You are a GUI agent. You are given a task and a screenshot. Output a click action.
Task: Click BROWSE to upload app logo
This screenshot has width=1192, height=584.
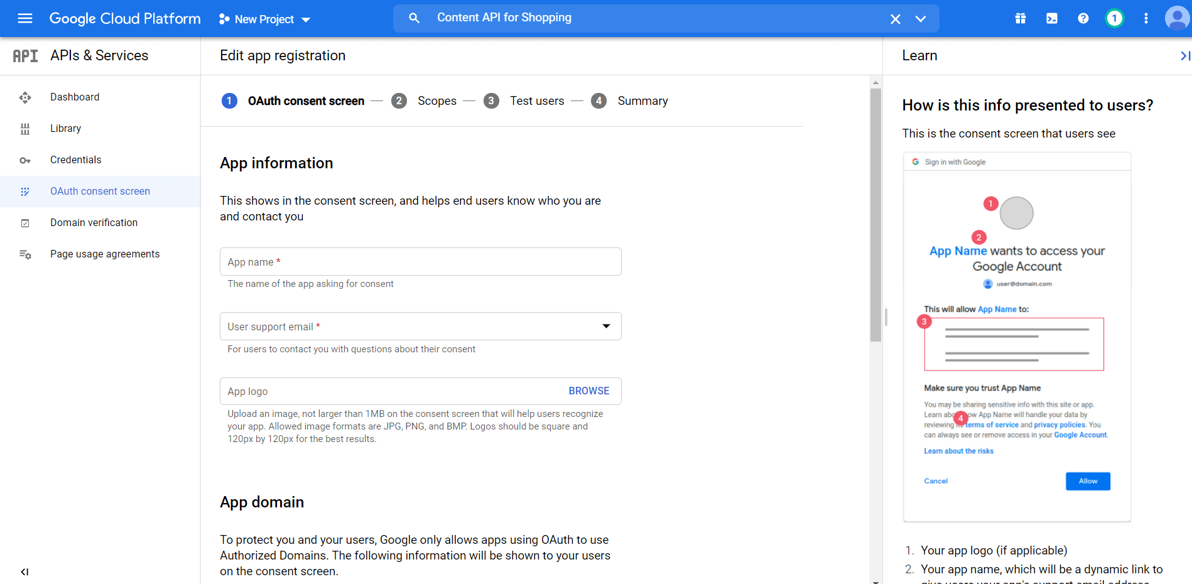click(x=589, y=391)
